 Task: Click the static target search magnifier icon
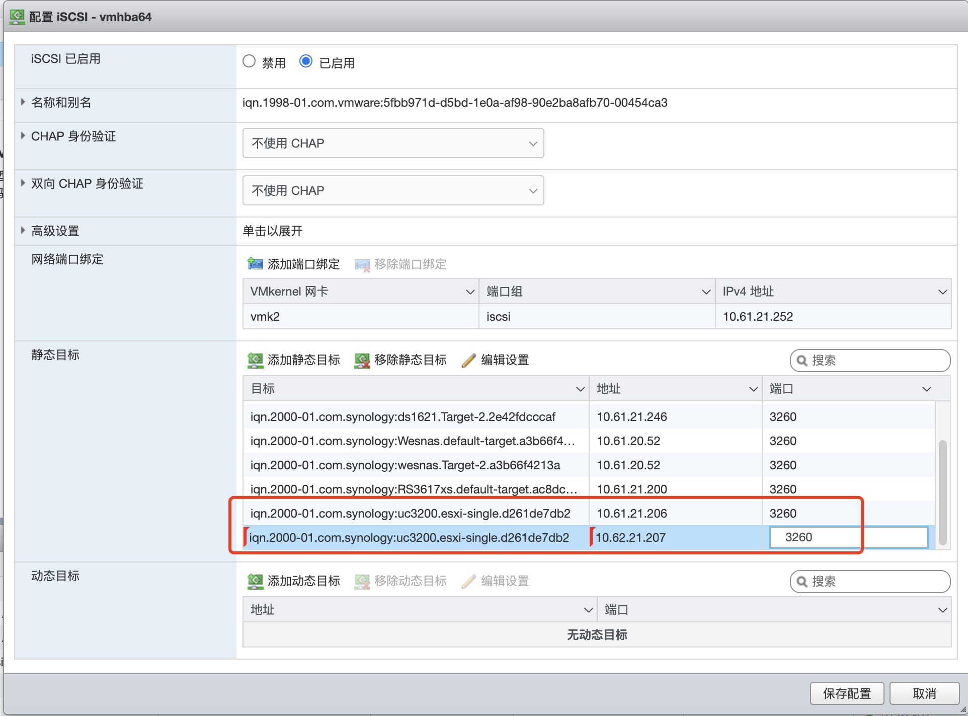pyautogui.click(x=802, y=361)
